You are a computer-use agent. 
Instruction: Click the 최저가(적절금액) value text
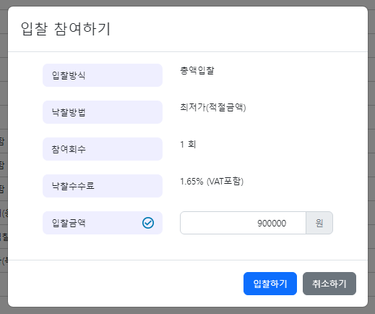(213, 107)
